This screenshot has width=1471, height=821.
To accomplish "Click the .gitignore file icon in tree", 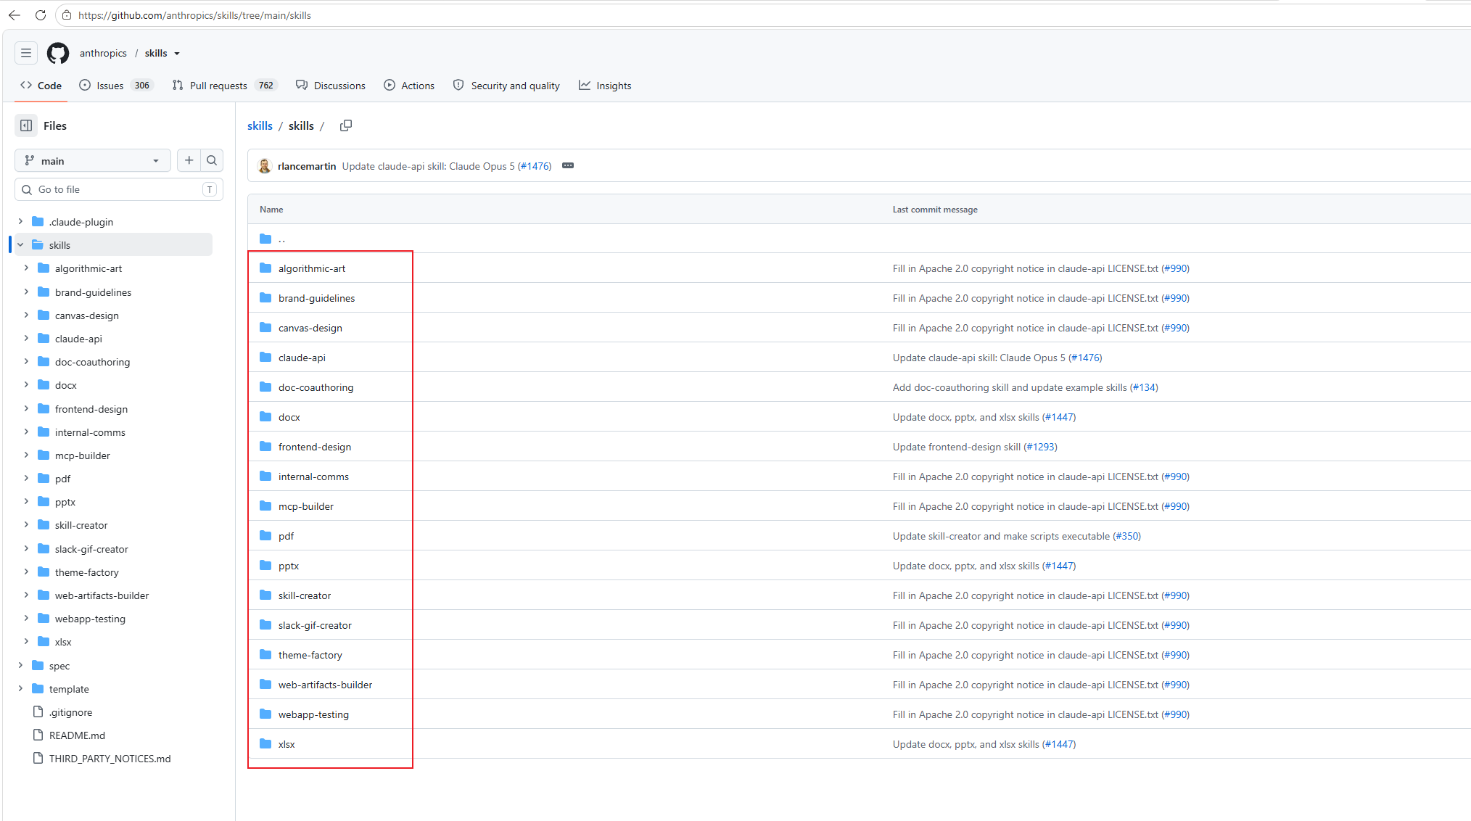I will point(38,712).
